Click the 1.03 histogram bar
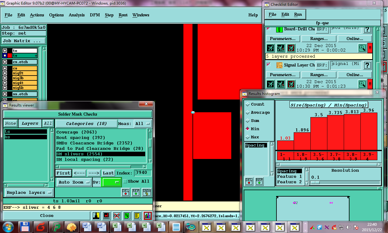388x233 pixels. click(285, 145)
